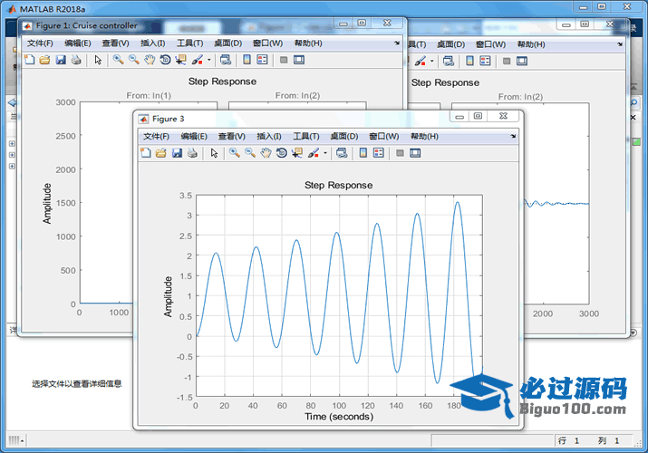Click Link Plot icon in rear right figure
The height and width of the screenshot is (453, 648).
(x=449, y=61)
